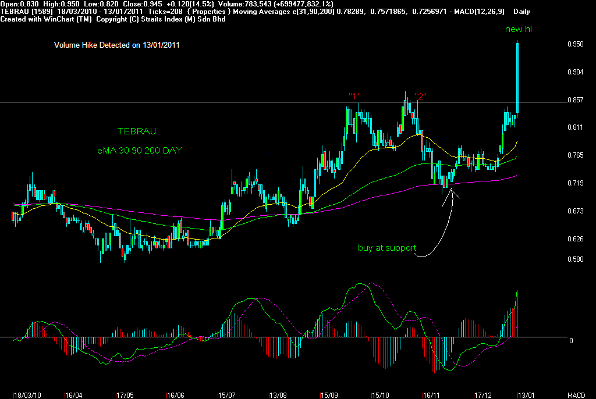Click the 0.950 price axis label

click(576, 44)
